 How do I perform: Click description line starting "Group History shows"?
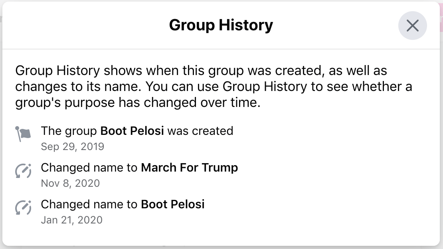[201, 70]
